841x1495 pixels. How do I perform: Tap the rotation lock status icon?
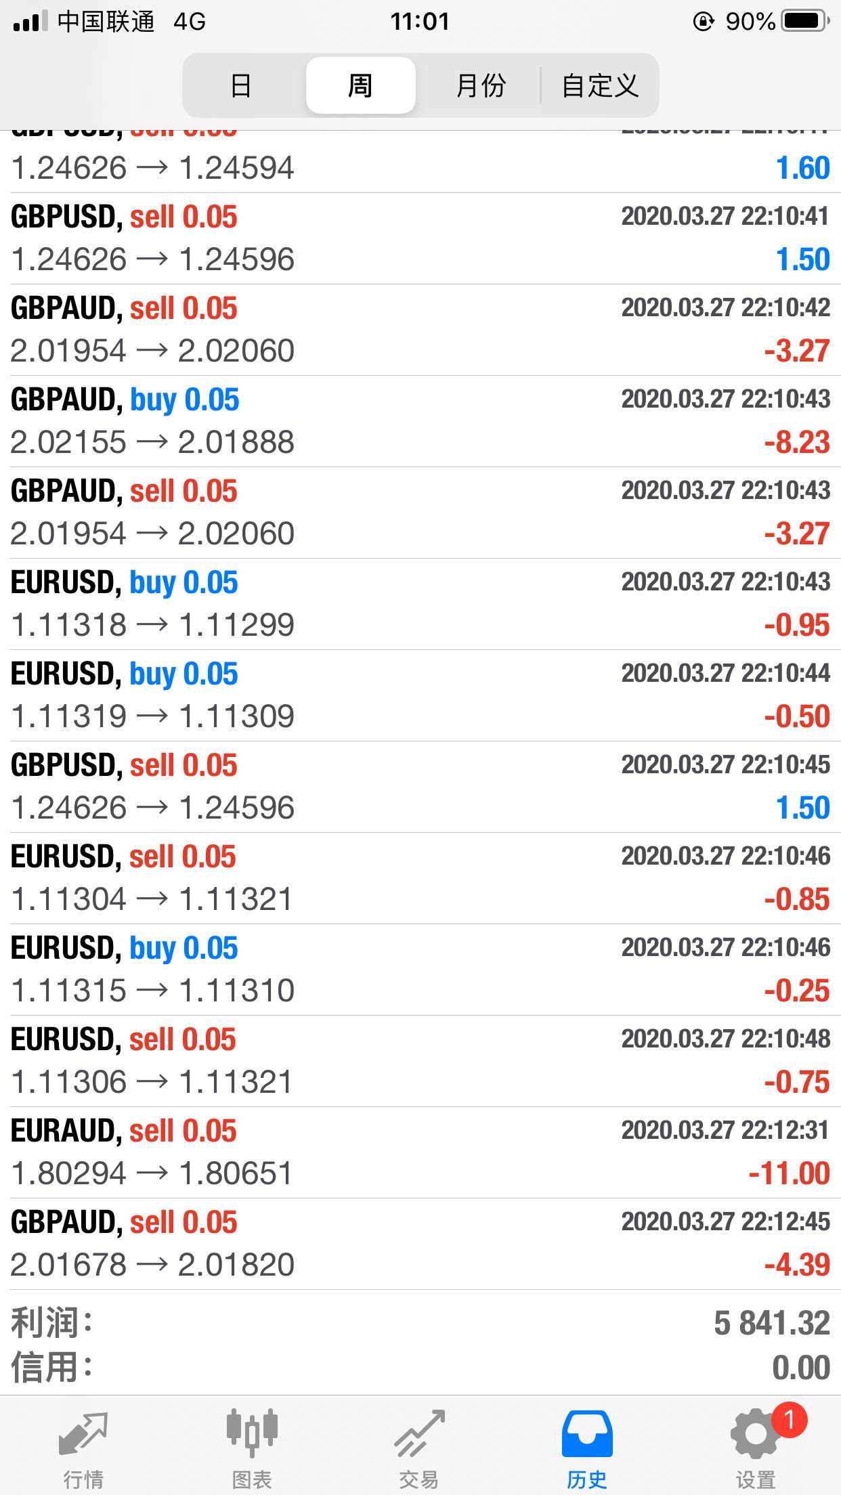click(704, 22)
